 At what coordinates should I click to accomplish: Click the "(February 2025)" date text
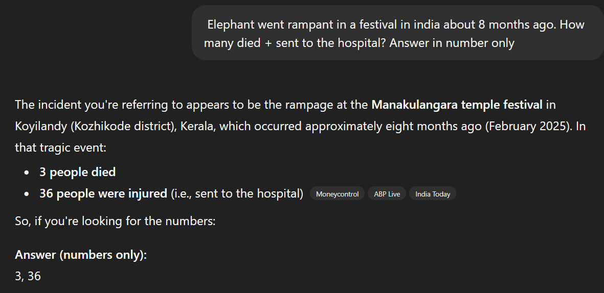pos(528,126)
